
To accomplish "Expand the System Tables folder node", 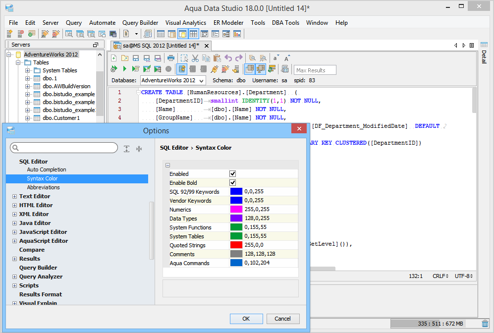I will point(27,70).
